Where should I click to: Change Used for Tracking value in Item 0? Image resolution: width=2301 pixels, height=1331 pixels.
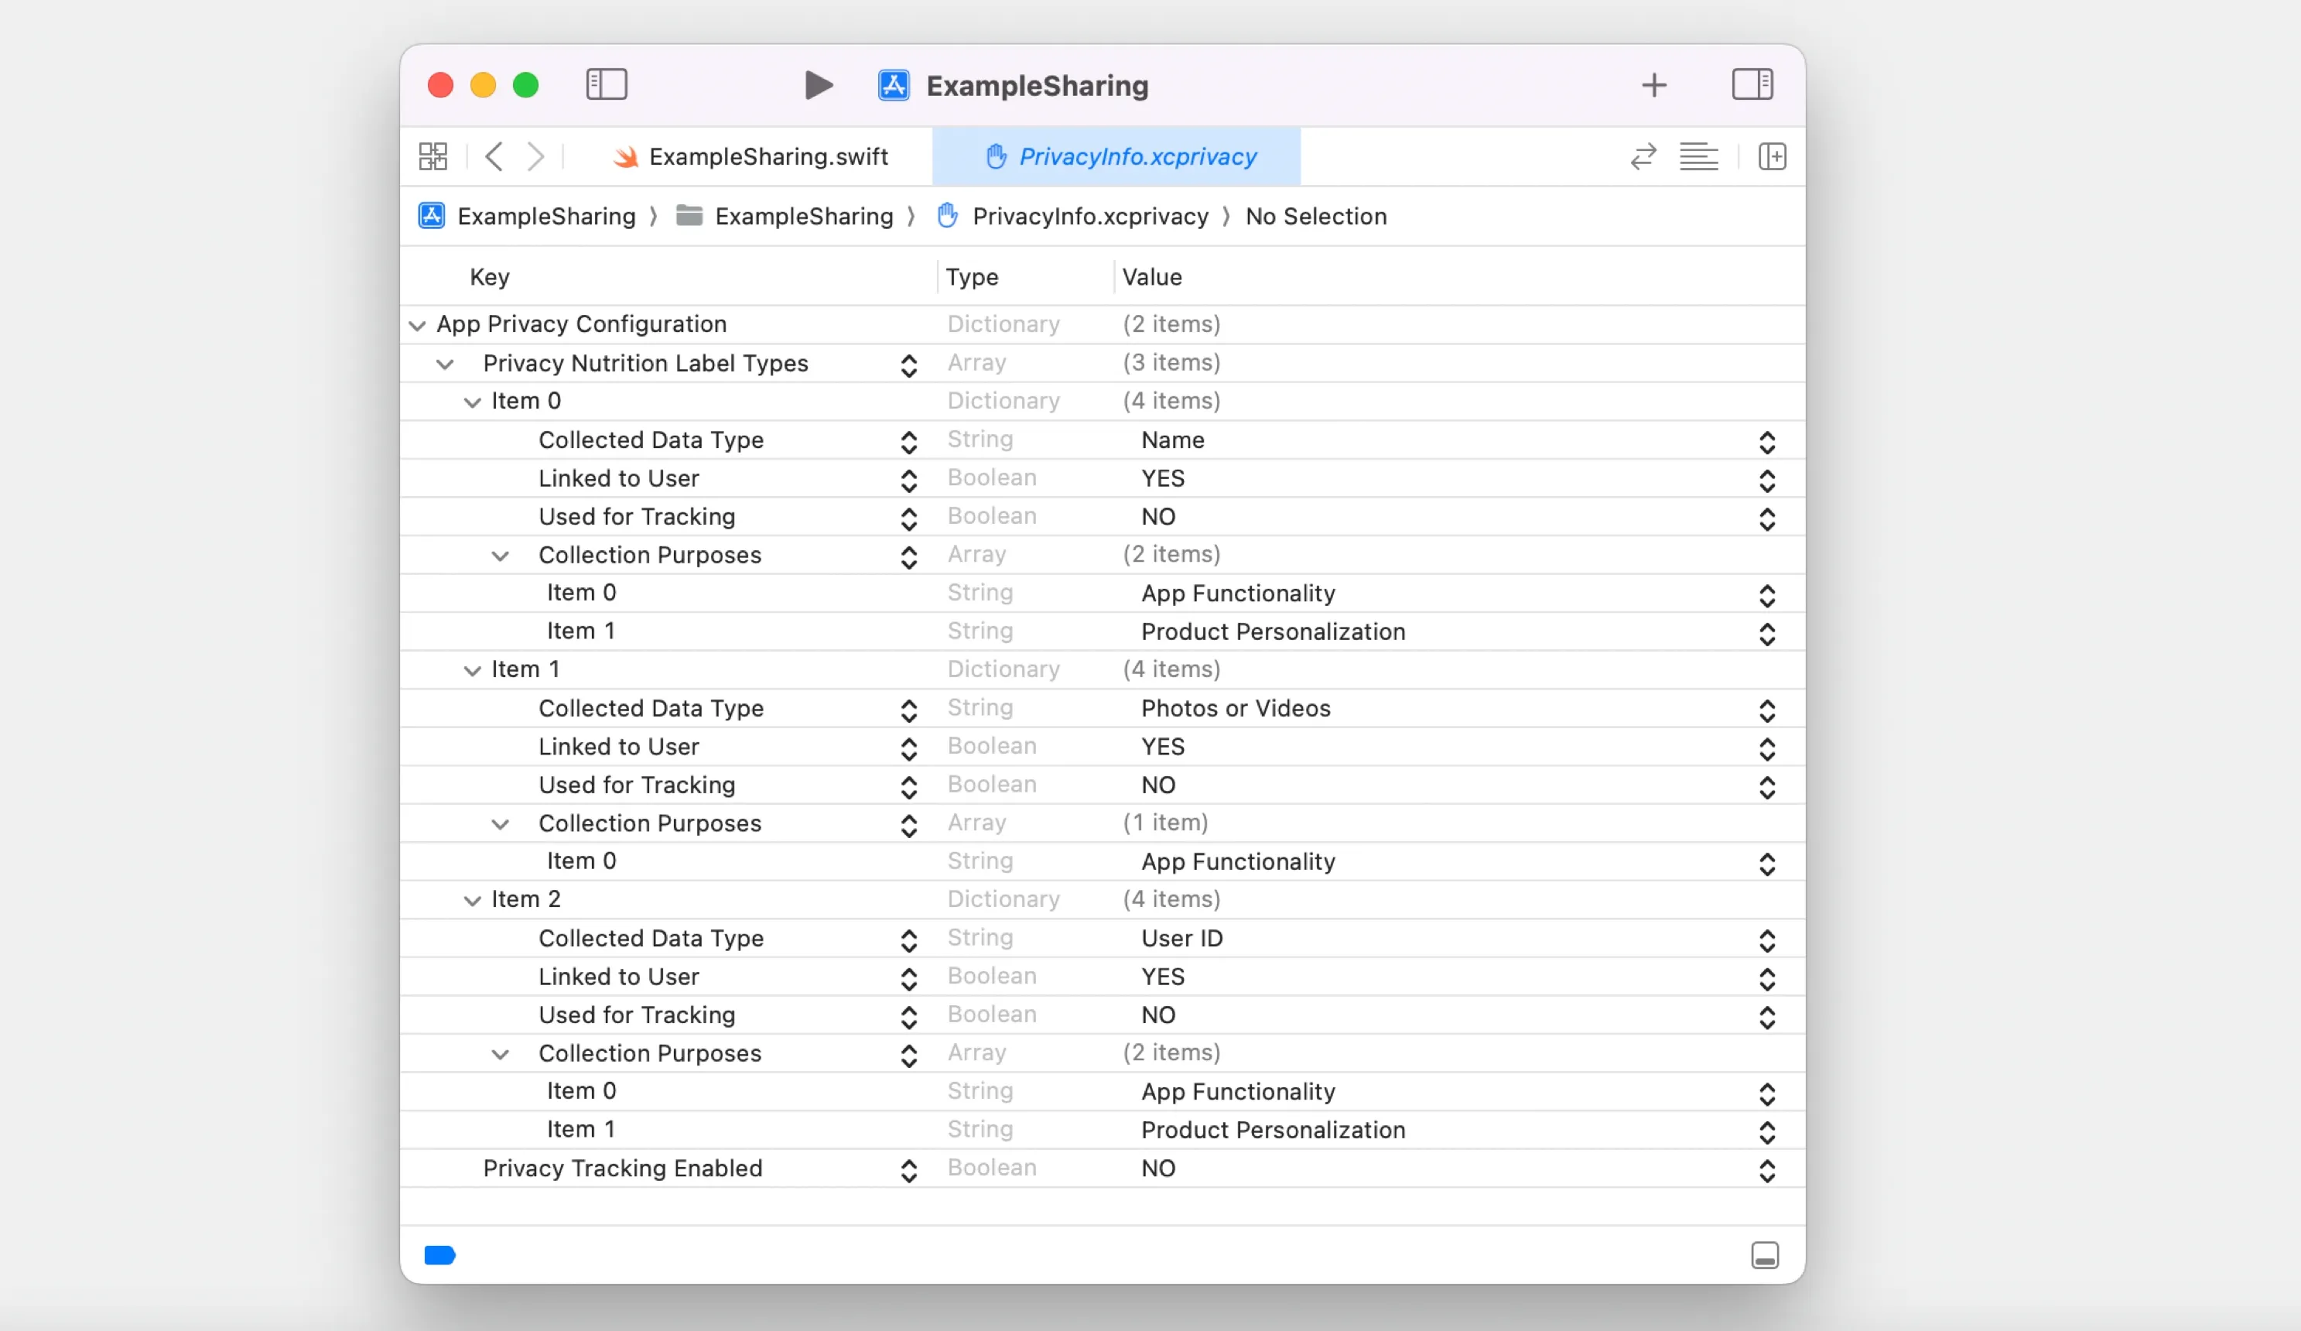[1767, 519]
